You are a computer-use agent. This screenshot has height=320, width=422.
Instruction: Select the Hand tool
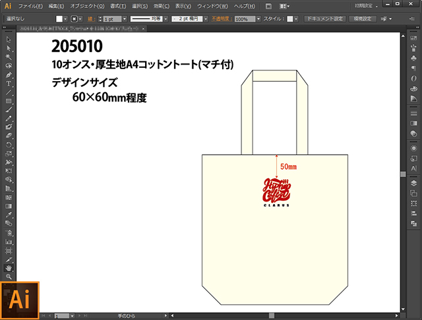[9, 268]
